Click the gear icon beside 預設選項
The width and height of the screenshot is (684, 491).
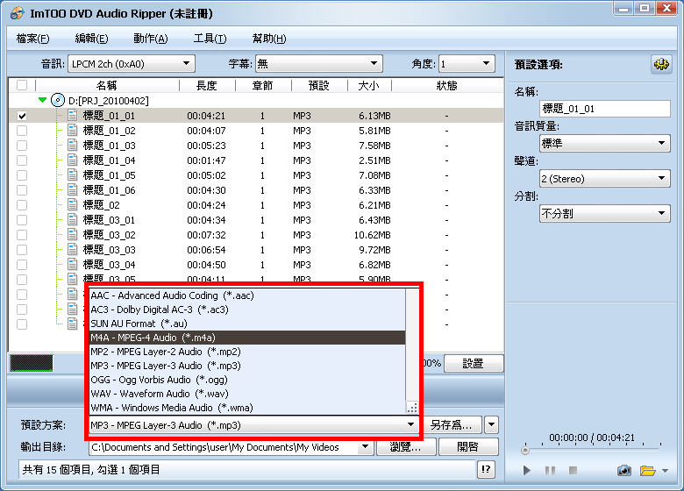pos(660,65)
